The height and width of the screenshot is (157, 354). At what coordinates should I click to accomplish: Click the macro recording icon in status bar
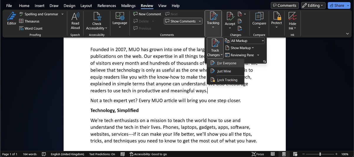(x=123, y=154)
